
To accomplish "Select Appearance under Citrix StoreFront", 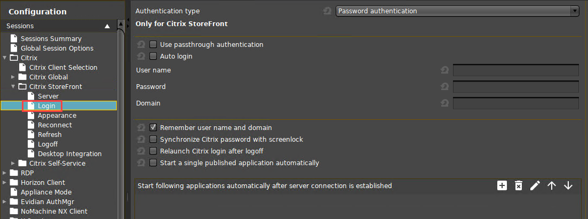I will click(57, 116).
